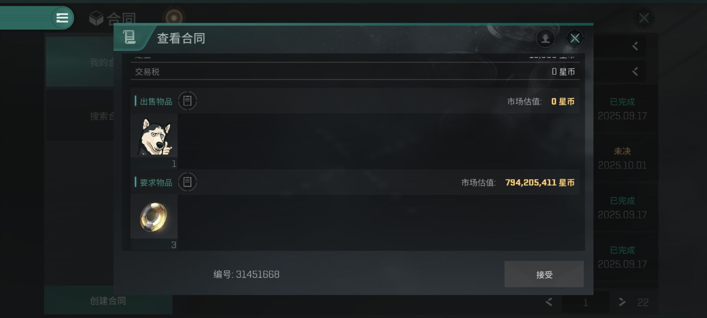
Task: Expand the second collapse chevron on right
Action: click(x=635, y=72)
